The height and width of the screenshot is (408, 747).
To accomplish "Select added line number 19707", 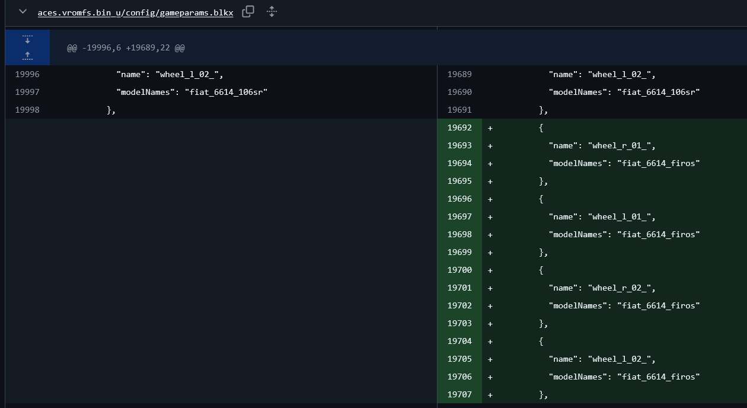I will (459, 394).
